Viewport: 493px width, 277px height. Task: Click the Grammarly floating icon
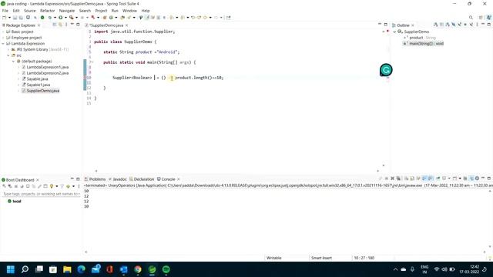pos(386,70)
